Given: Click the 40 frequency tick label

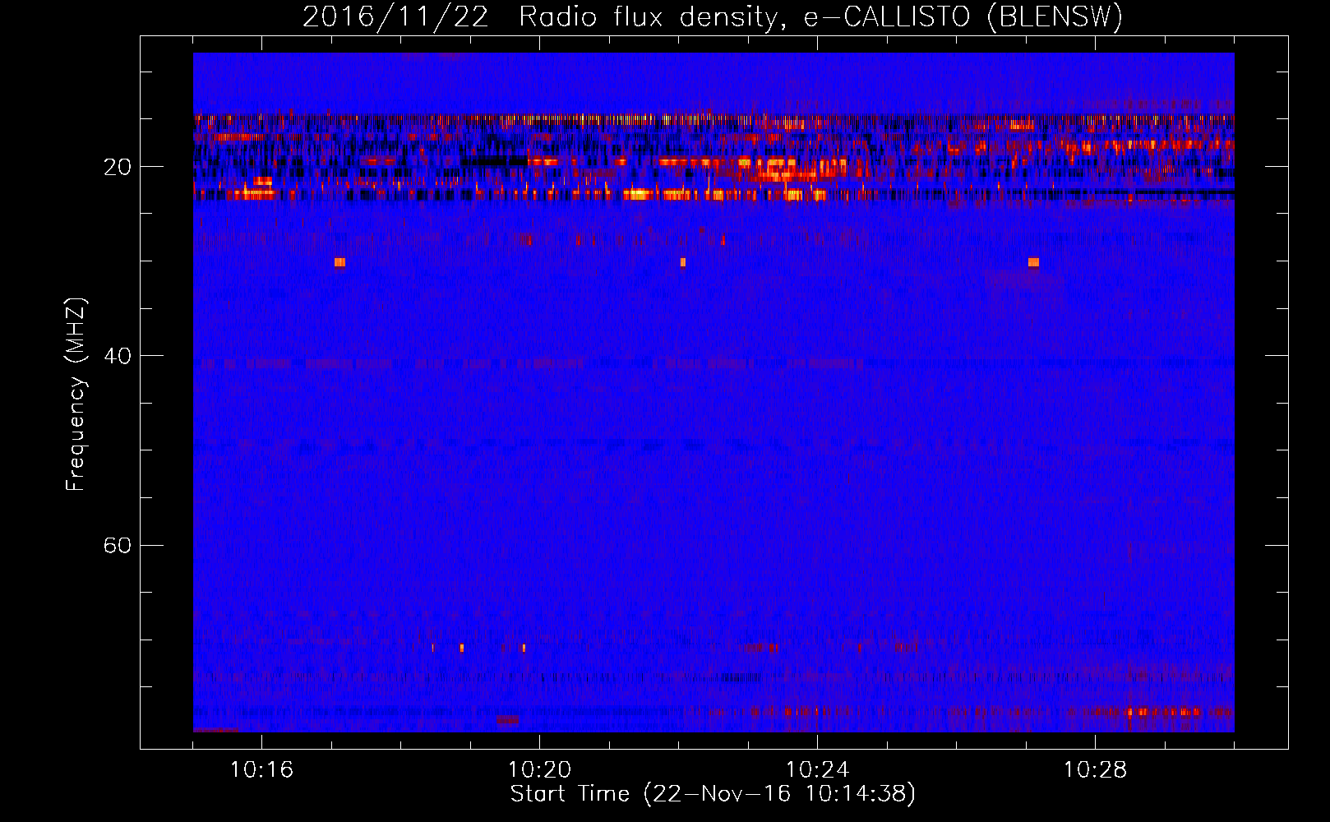Looking at the screenshot, I should point(117,356).
